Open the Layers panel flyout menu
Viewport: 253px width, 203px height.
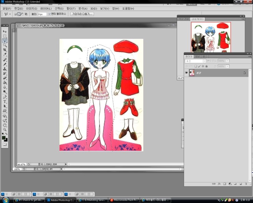pos(250,57)
